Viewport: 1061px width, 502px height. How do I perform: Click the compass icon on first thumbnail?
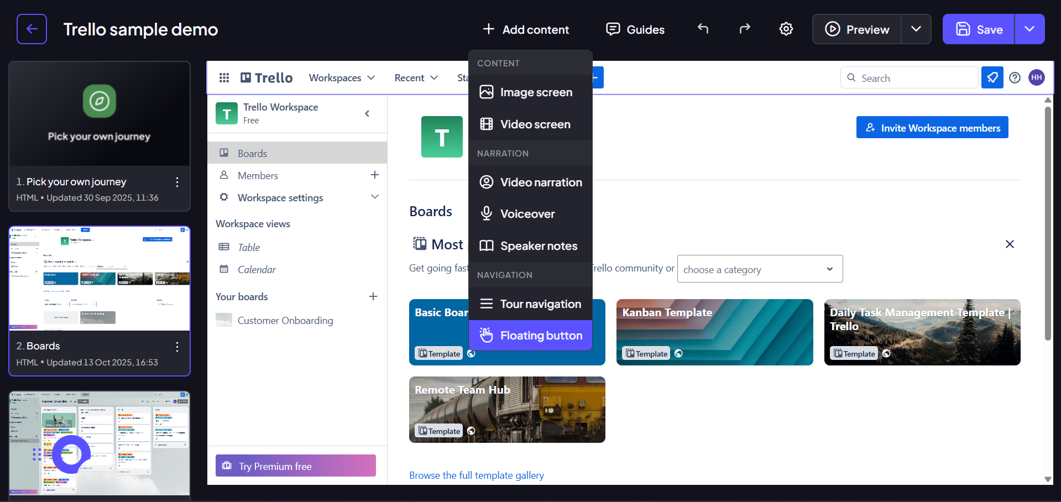click(100, 101)
